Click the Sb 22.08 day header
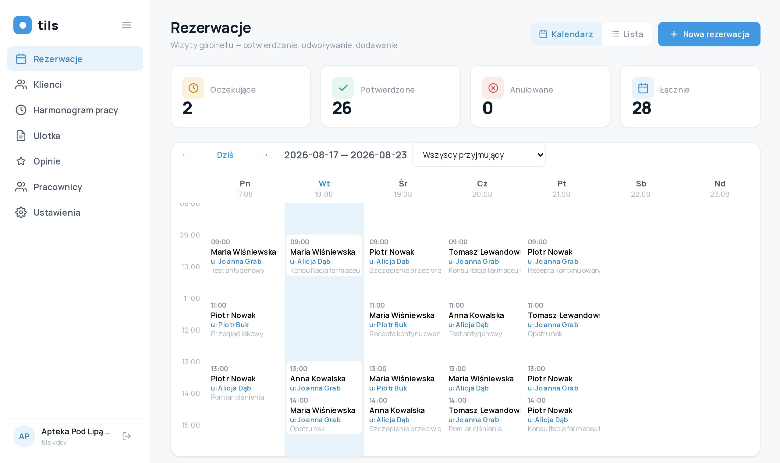This screenshot has height=463, width=780. [640, 189]
